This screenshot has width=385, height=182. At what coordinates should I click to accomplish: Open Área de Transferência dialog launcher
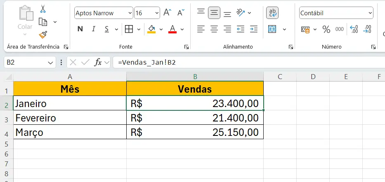[x=66, y=47]
